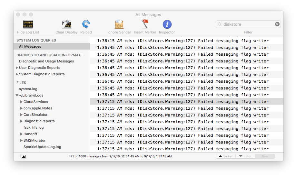Viewport: 297px width, 177px height.
Task: Collapse the ~/Library/Logs folder
Action: (17, 96)
